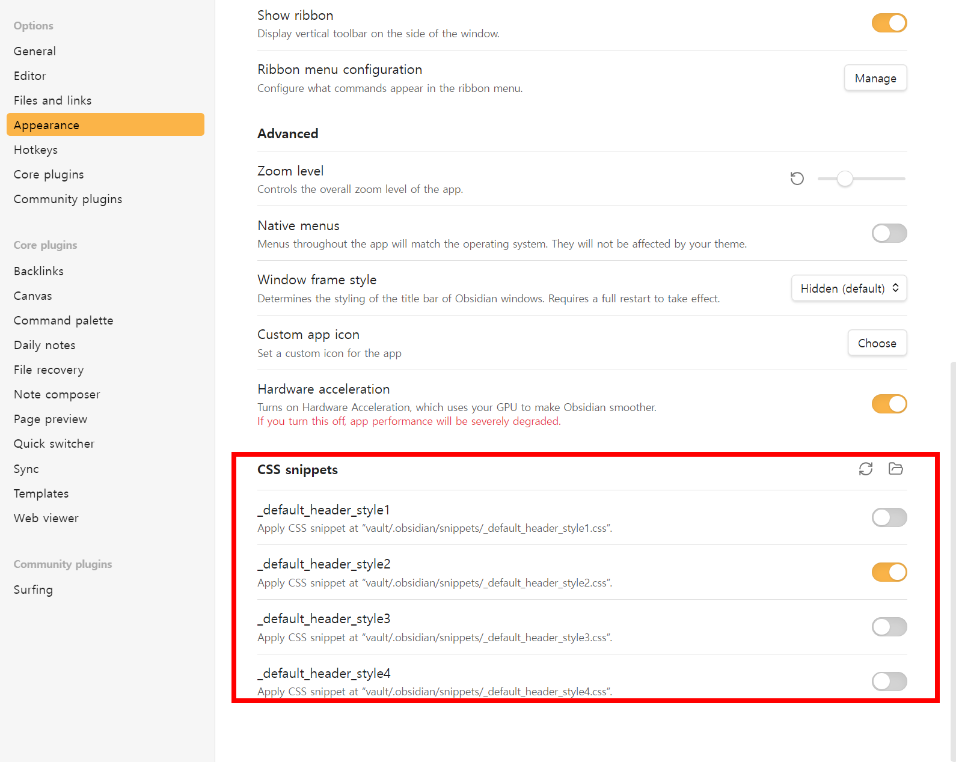Choose a custom app icon
Image resolution: width=956 pixels, height=762 pixels.
pos(877,343)
